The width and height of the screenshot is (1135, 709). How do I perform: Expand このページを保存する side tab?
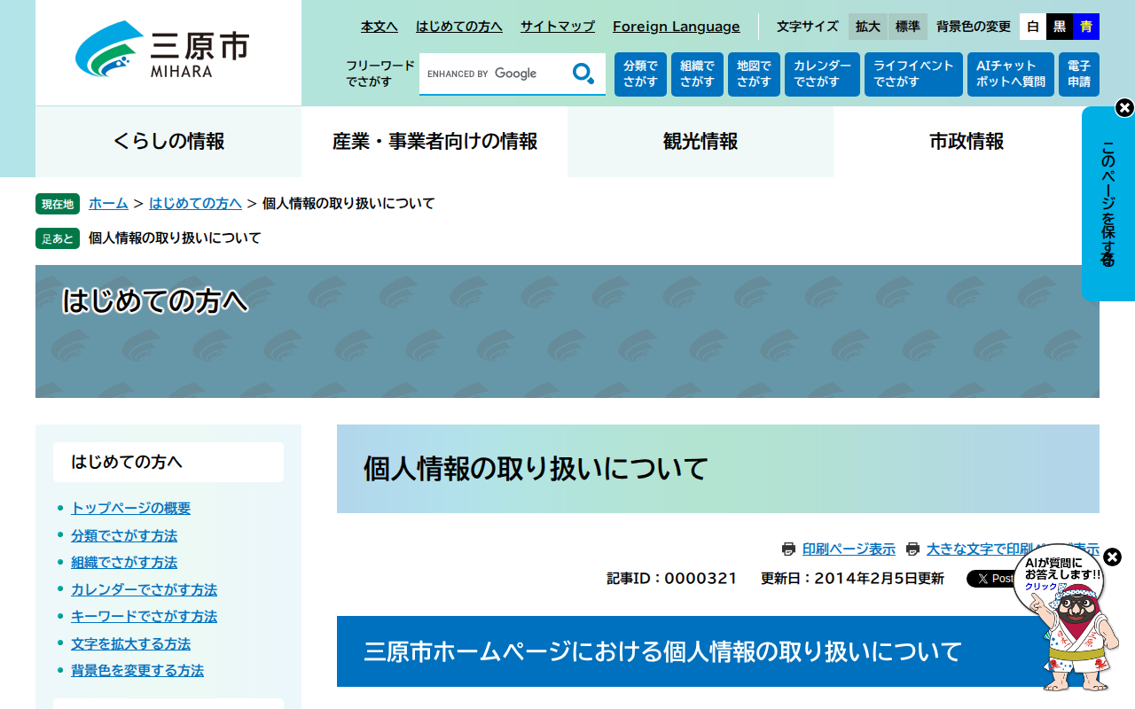(x=1108, y=204)
